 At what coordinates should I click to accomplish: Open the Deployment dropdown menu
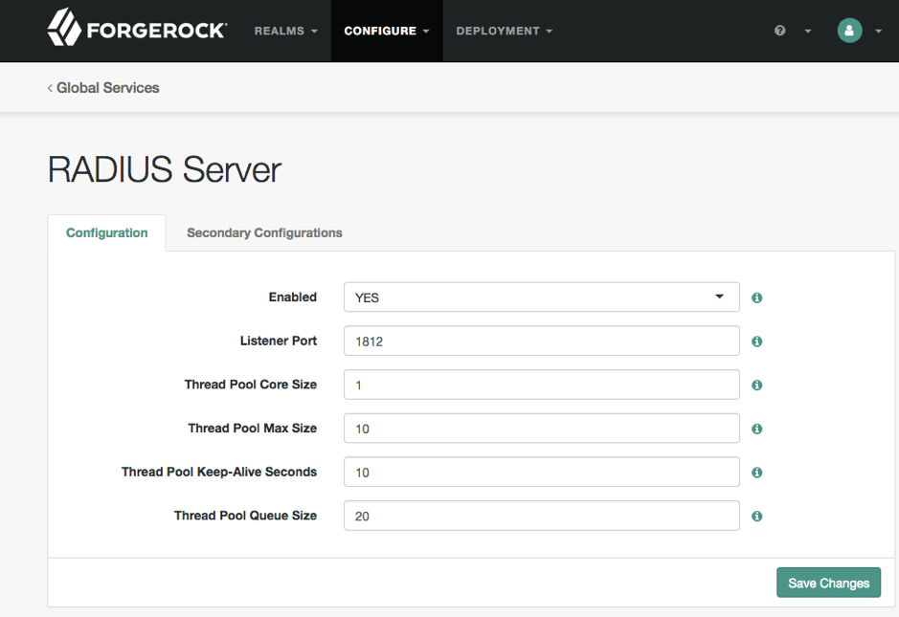pos(504,31)
